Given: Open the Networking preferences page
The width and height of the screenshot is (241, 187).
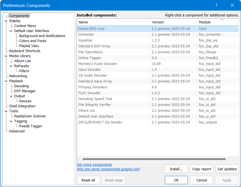Looking at the screenshot, I should click(18, 76).
